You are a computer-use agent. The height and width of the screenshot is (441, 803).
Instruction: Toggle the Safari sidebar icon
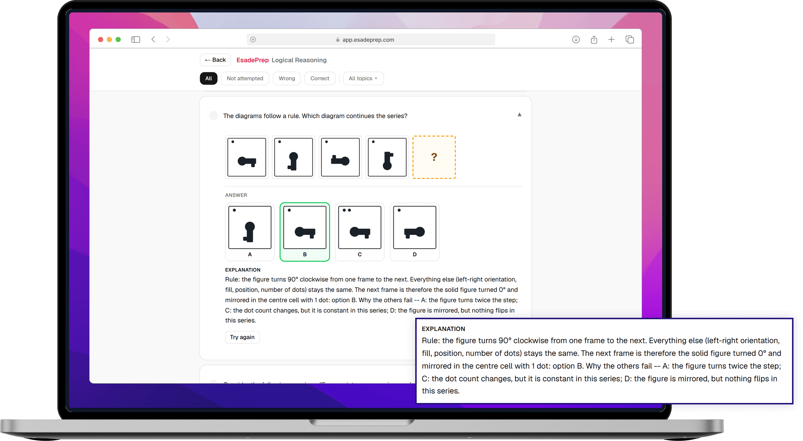(x=136, y=39)
